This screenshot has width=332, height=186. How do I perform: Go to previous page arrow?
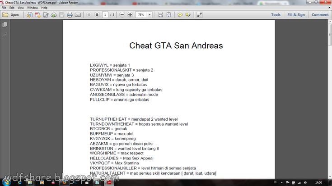[x=89, y=15]
